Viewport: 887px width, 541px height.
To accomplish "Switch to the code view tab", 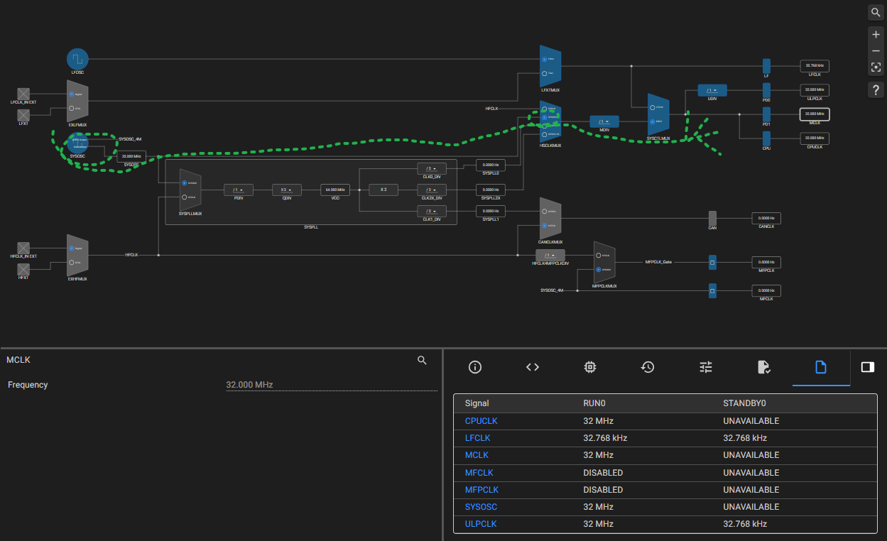I will coord(533,367).
